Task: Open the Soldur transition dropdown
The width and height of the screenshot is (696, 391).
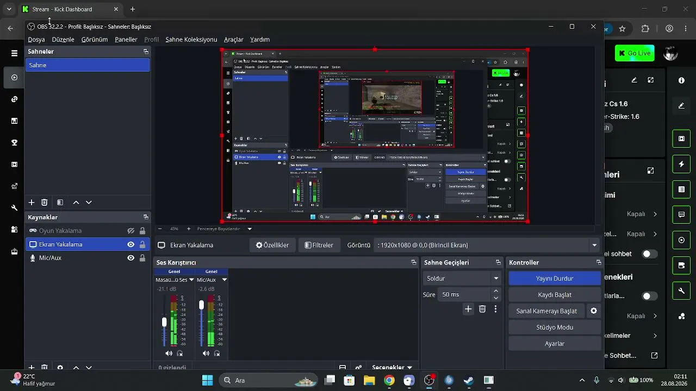Action: click(x=462, y=279)
